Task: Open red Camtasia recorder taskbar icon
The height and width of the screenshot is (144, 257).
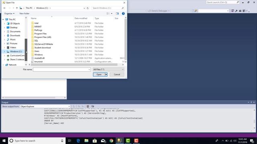Action: 136,140
